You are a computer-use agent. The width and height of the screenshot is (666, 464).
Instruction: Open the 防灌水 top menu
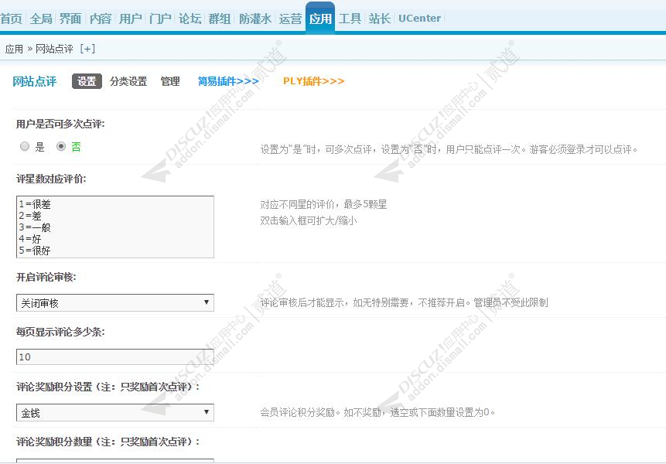254,19
